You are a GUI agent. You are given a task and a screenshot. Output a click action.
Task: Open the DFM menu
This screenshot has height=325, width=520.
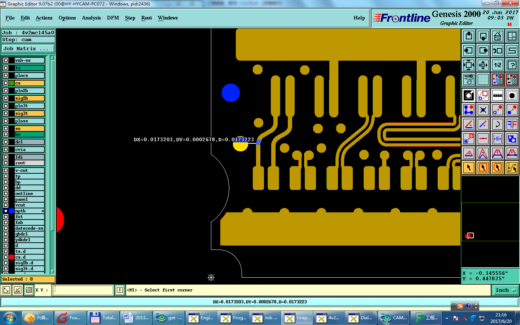point(113,18)
